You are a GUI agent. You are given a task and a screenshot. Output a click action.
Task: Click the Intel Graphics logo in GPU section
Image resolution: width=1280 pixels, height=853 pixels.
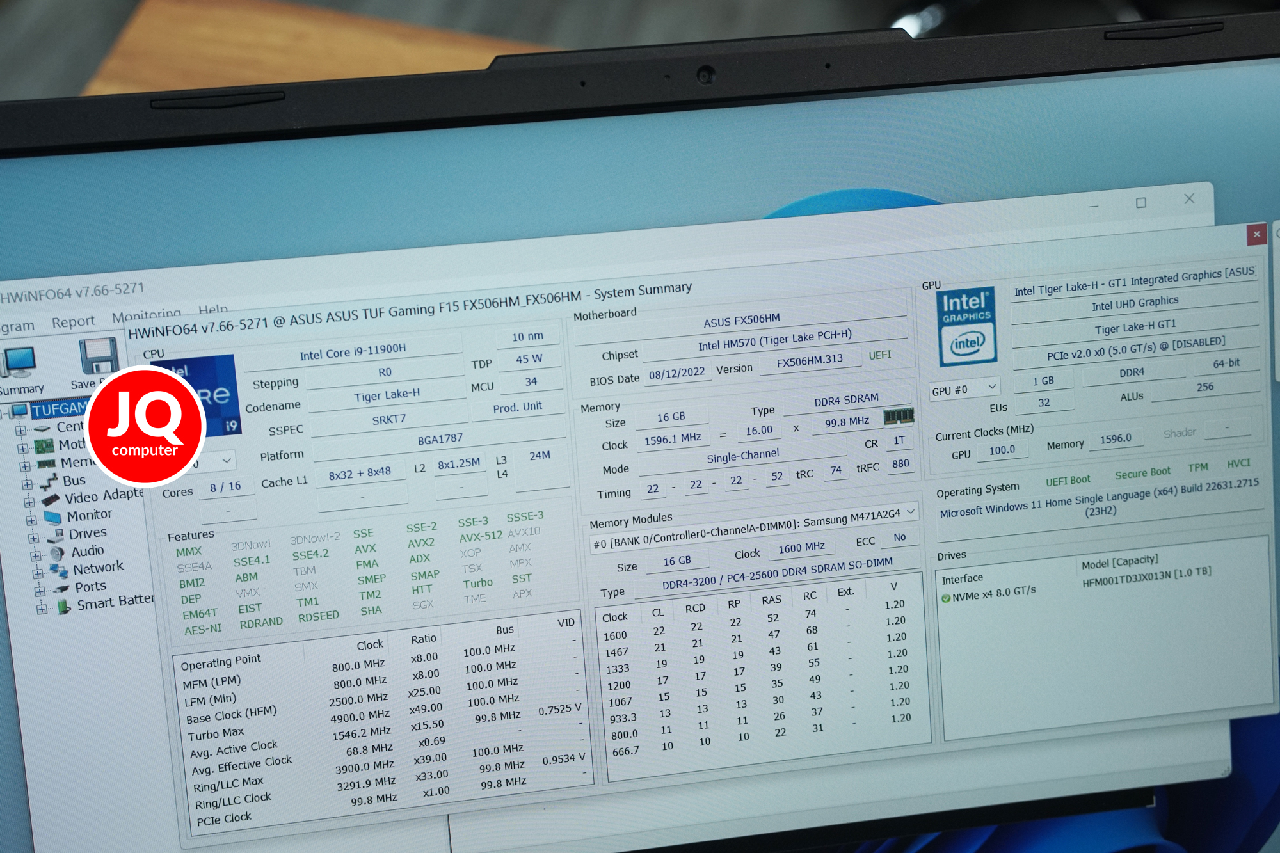click(967, 326)
